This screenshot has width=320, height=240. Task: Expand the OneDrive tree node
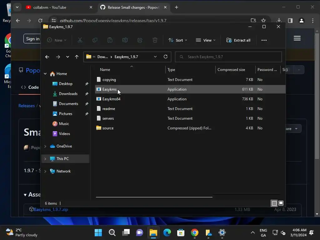pos(45,146)
